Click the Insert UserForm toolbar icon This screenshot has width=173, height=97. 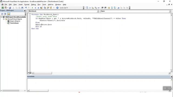[x=5, y=8]
